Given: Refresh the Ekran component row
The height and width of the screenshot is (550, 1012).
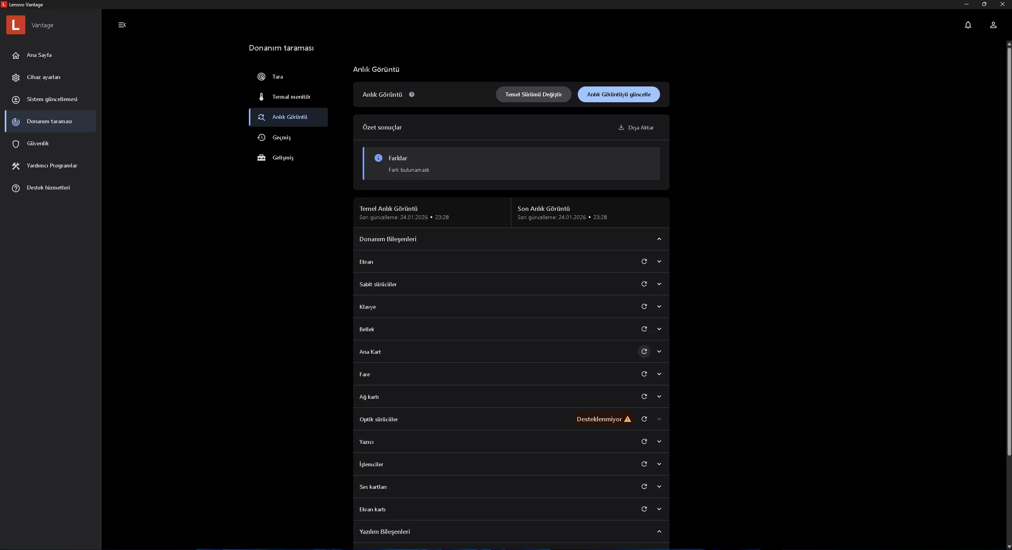Looking at the screenshot, I should click(x=644, y=261).
